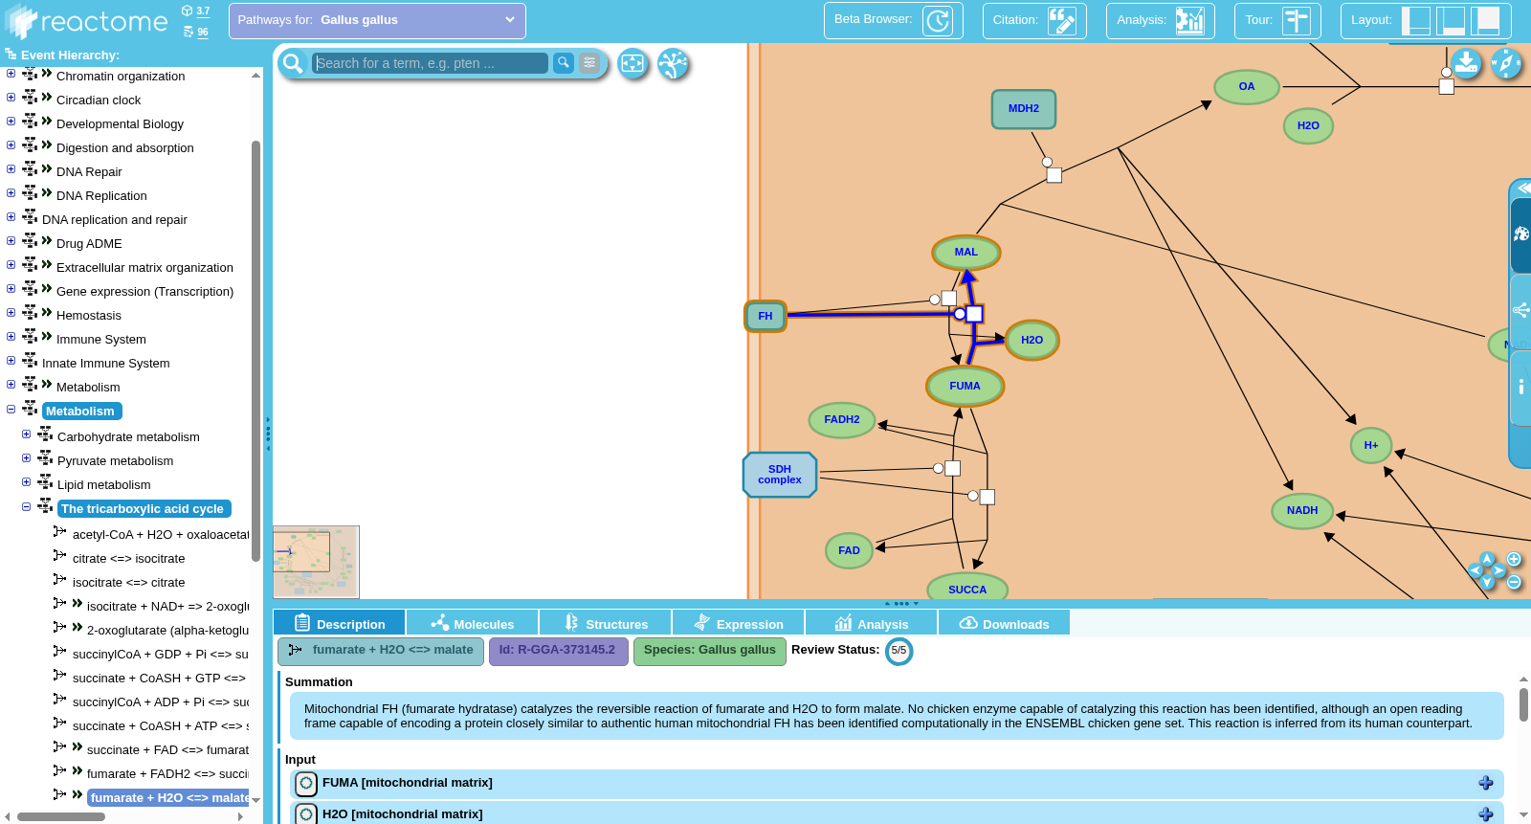Click the NADH molecule node
Screen dimensions: 1531x824
click(1302, 511)
